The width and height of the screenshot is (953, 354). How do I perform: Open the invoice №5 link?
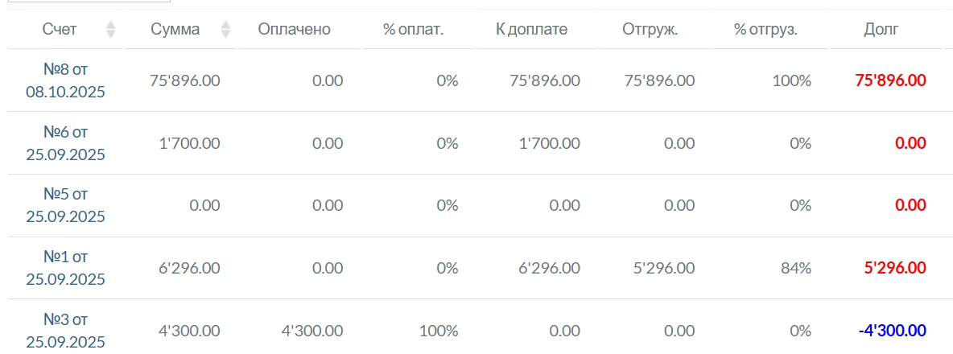[x=65, y=205]
